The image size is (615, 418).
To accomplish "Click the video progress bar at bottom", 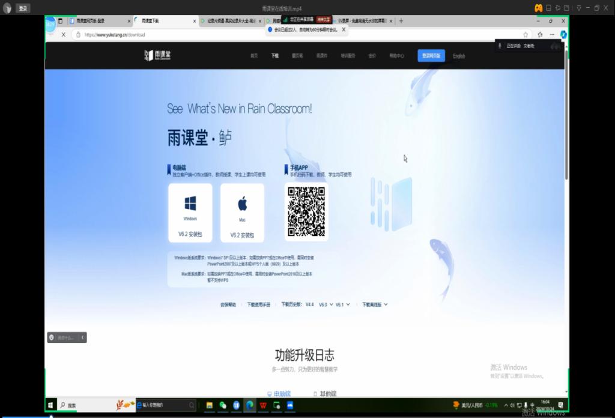I will click(x=307, y=416).
